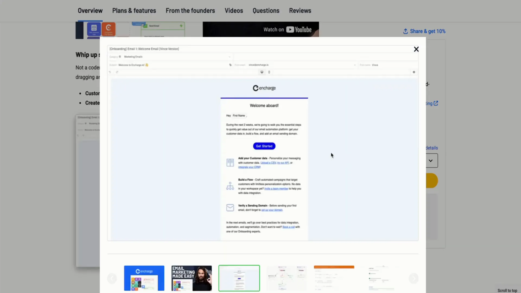The width and height of the screenshot is (521, 293).
Task: Select the Email Marketing Made Easy thumbnail
Action: click(192, 278)
